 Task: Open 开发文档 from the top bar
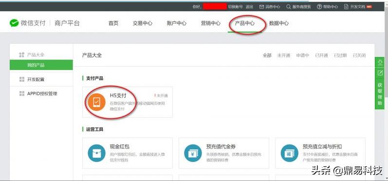click(x=358, y=7)
